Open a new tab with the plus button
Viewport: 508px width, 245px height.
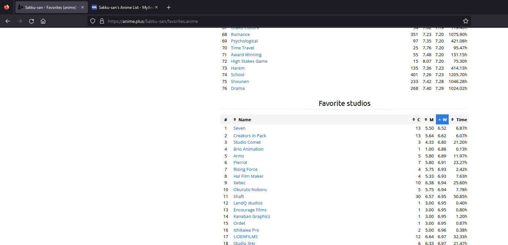point(169,7)
